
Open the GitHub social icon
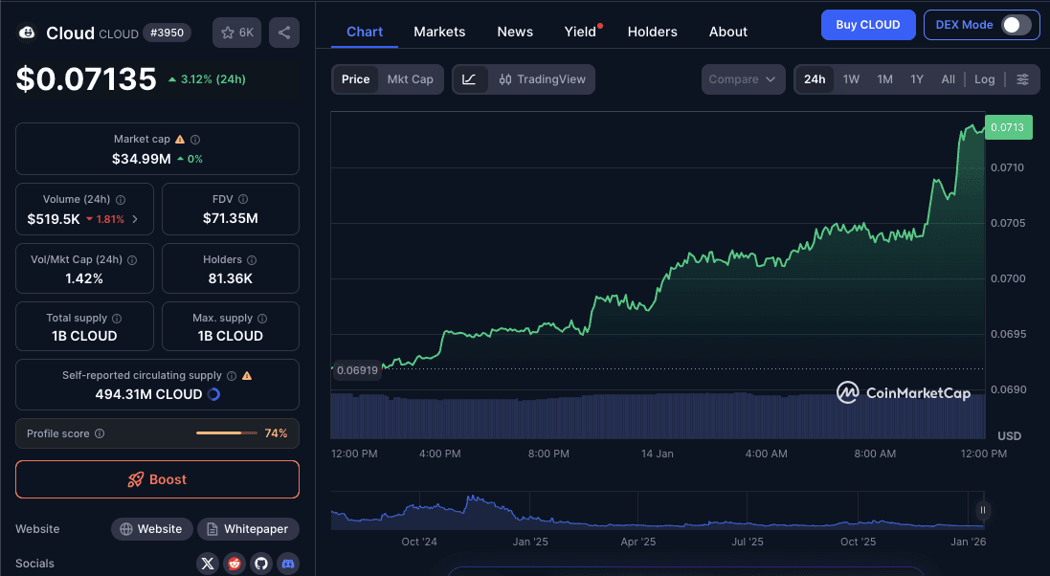point(260,564)
